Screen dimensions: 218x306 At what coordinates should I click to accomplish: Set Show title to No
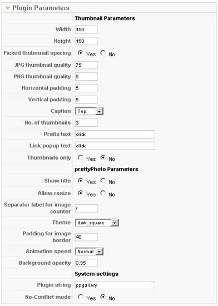[103, 180]
